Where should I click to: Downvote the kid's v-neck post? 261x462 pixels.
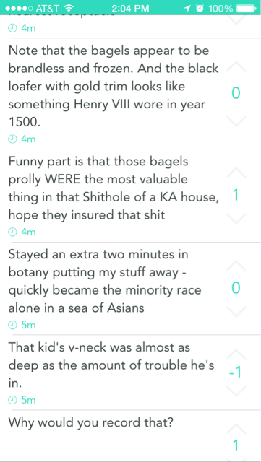tap(236, 391)
